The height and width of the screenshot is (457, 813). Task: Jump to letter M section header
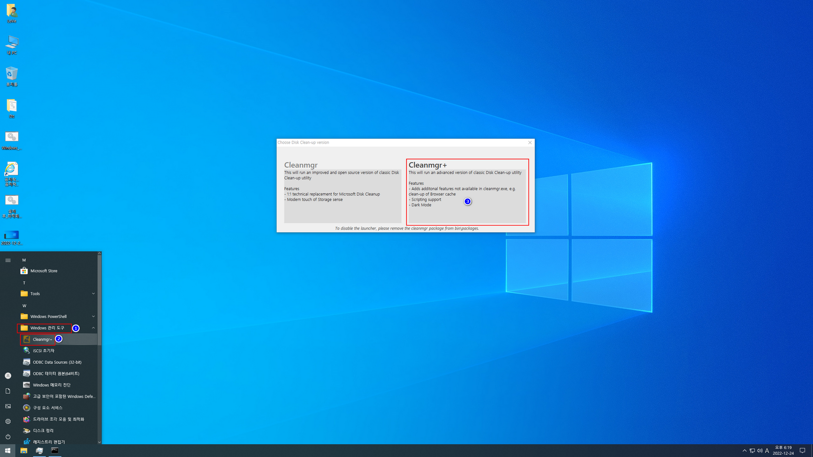tap(24, 260)
